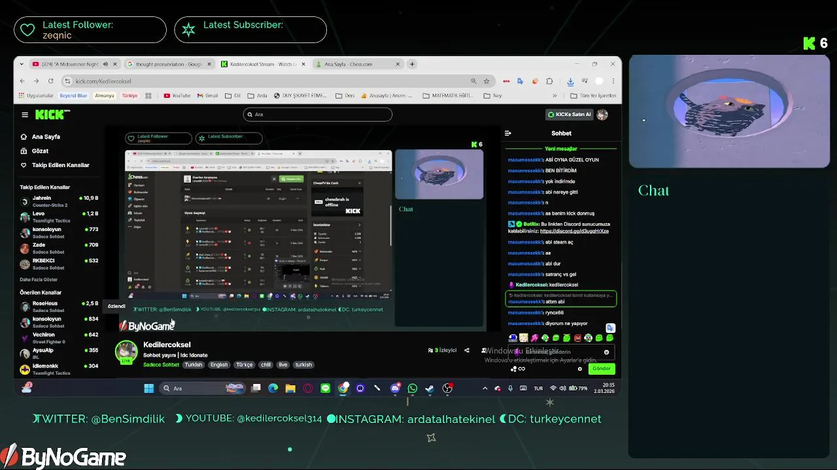Image resolution: width=837 pixels, height=470 pixels.
Task: Click Opera GX icon in the taskbar
Action: [308, 388]
